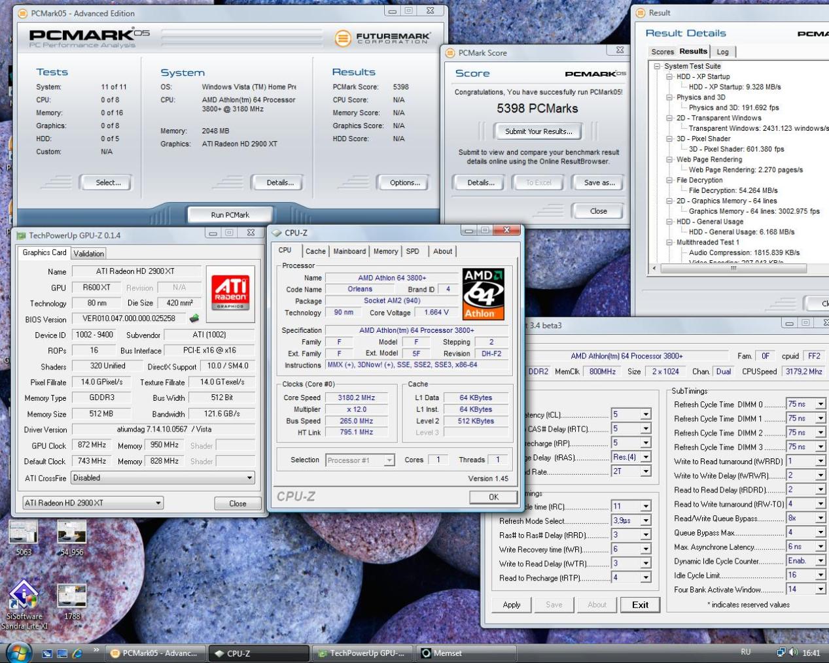The image size is (829, 663).
Task: Click the ATI Radeon logo in GPU-Z
Action: pyautogui.click(x=230, y=292)
